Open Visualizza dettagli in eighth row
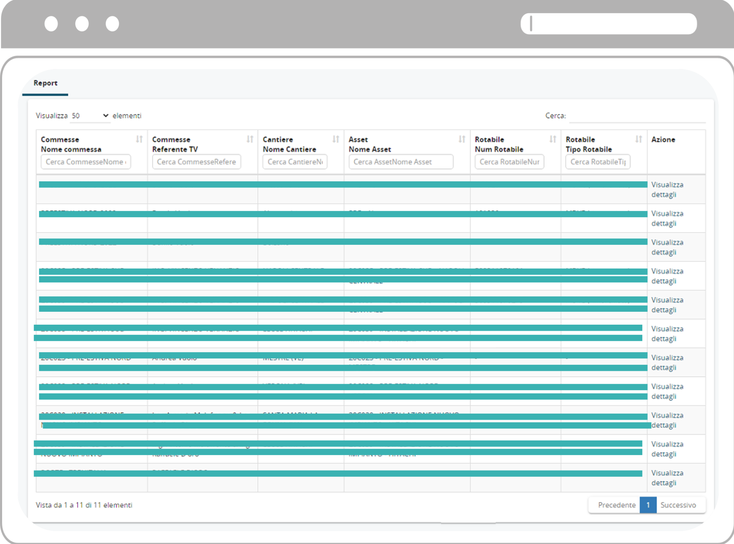The height and width of the screenshot is (544, 734). [667, 391]
